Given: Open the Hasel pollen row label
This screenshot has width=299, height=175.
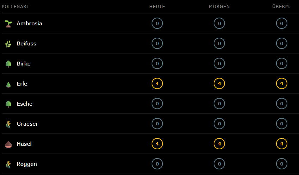Looking at the screenshot, I should coord(24,144).
